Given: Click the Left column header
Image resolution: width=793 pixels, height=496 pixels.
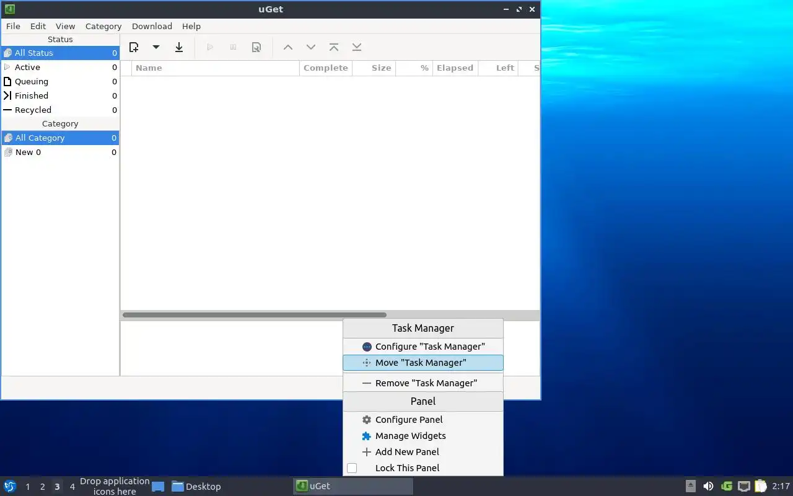Looking at the screenshot, I should click(498, 68).
